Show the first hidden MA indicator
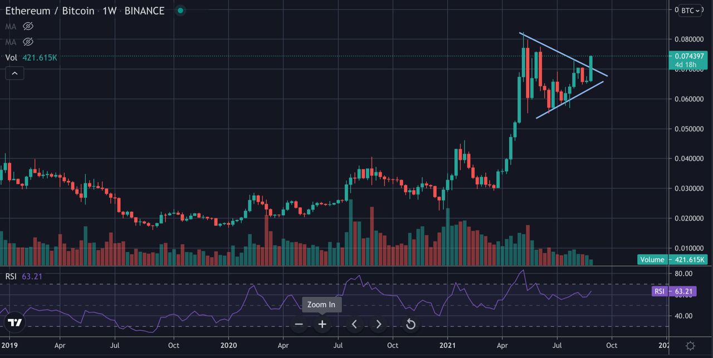The width and height of the screenshot is (713, 358). coord(28,26)
